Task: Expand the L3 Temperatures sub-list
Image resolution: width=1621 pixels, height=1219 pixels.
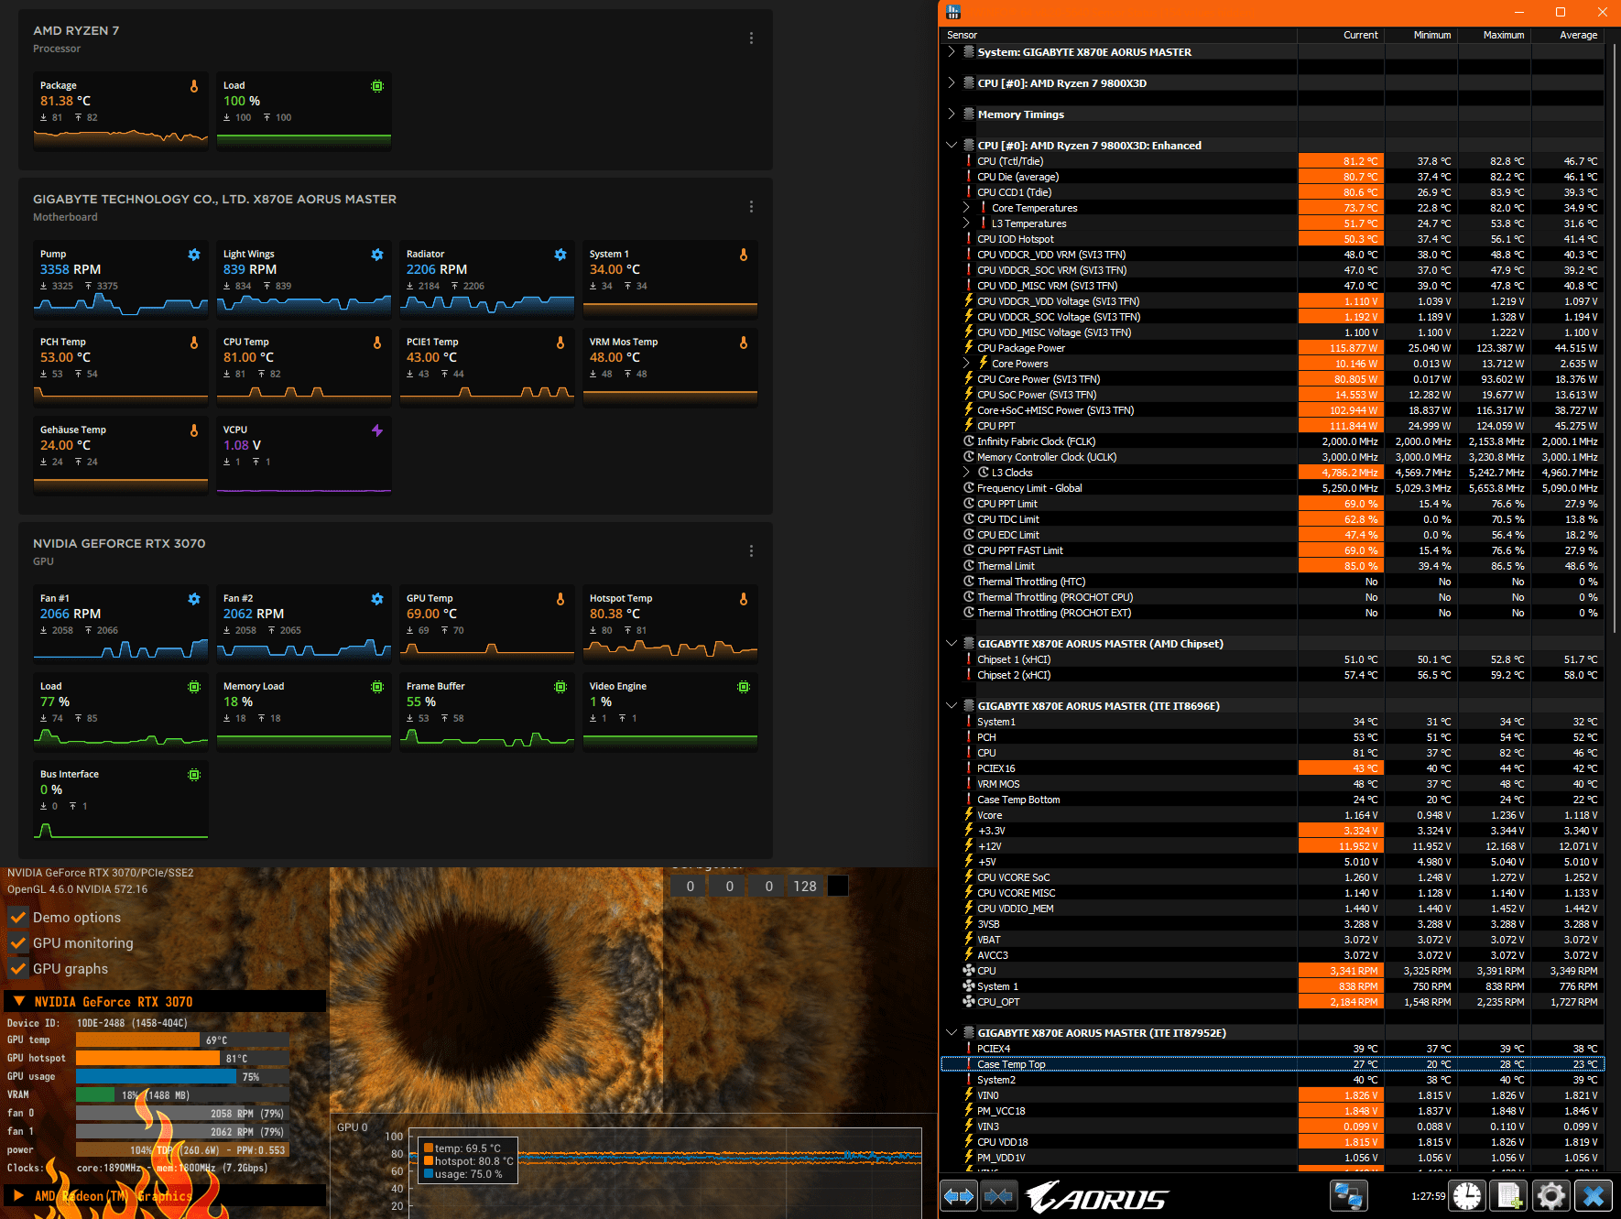Action: [966, 223]
